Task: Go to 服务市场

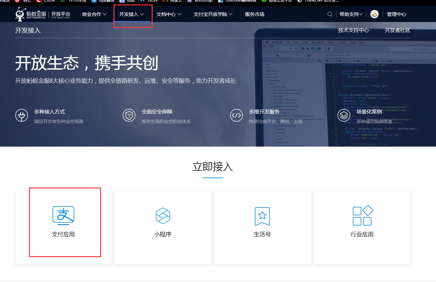Action: pyautogui.click(x=254, y=14)
